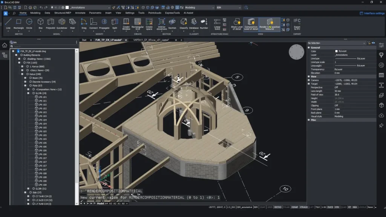Toggle ESNAP in the status bar
This screenshot has width=386, height=217.
pos(295,207)
